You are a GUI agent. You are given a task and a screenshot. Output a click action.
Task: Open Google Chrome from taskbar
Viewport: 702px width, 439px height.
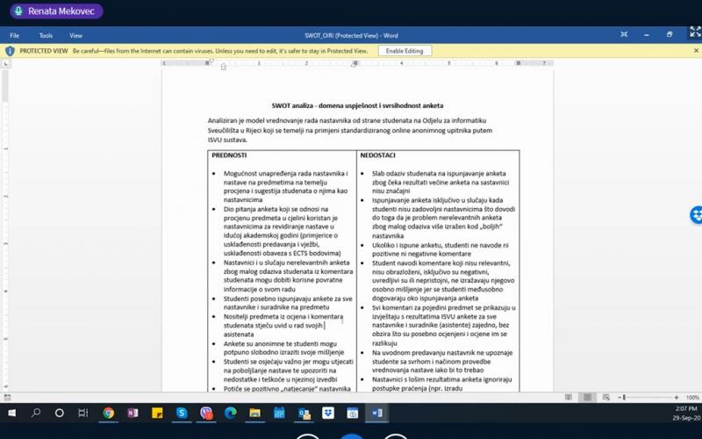[108, 413]
